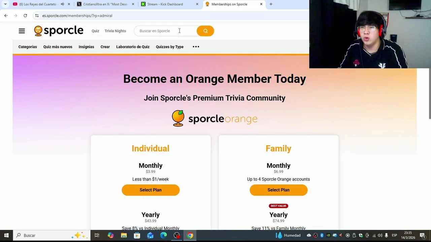Image resolution: width=431 pixels, height=242 pixels.
Task: Click the page vertical scrollbar
Action: [429, 94]
